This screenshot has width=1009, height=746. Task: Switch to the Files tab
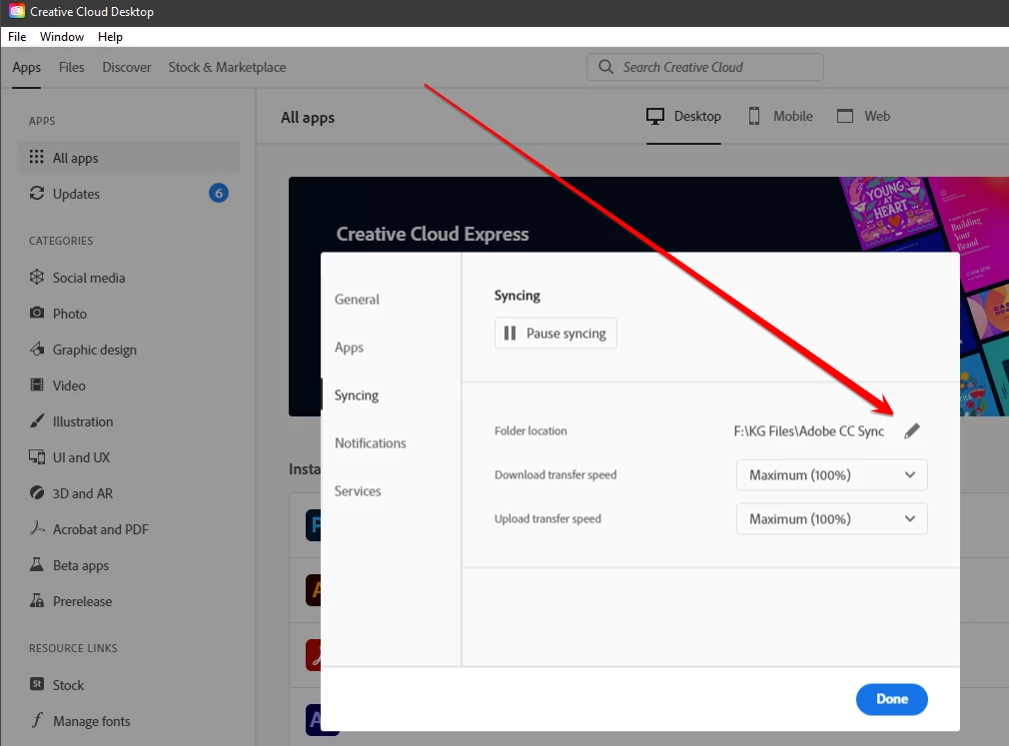click(x=71, y=67)
